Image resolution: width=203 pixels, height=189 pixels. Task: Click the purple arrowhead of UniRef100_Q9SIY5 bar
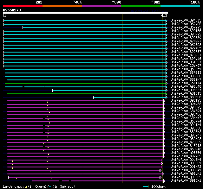coord(164,101)
